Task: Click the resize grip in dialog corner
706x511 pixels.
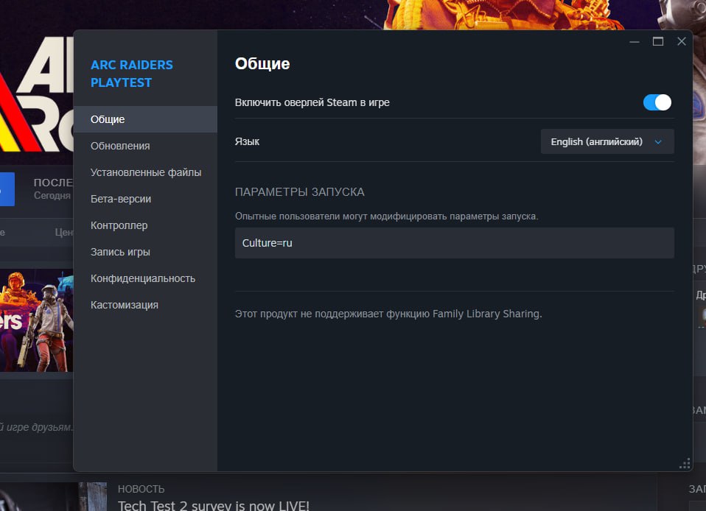Action: click(685, 463)
